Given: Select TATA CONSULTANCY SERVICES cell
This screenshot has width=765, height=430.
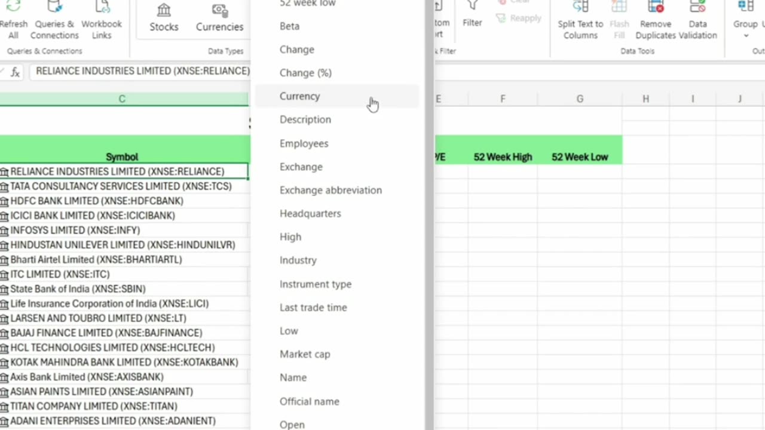Looking at the screenshot, I should click(124, 186).
